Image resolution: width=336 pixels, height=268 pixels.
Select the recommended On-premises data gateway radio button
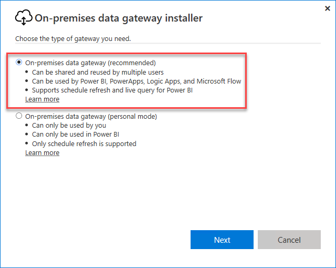[x=19, y=63]
